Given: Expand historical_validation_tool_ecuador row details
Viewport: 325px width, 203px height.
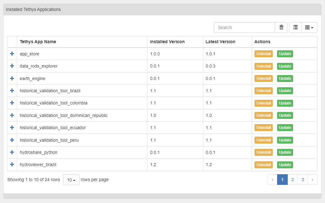Looking at the screenshot, I should tap(12, 127).
